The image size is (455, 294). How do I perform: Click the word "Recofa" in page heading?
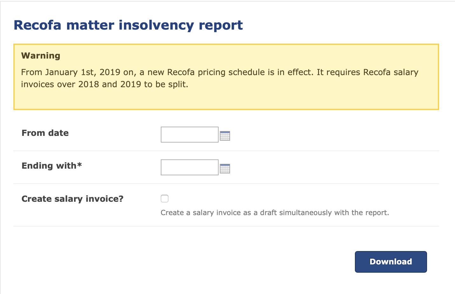[37, 25]
